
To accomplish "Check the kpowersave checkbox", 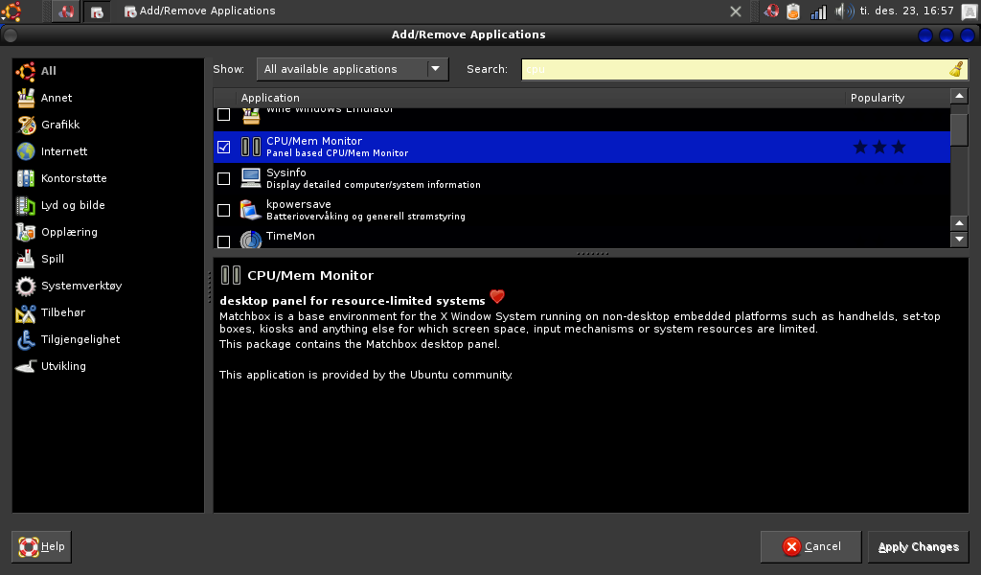I will click(223, 210).
